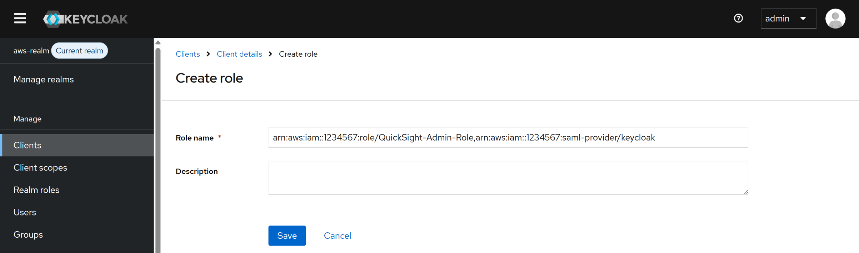Click the admin dropdown caret arrow
Viewport: 859px width, 253px height.
click(803, 19)
